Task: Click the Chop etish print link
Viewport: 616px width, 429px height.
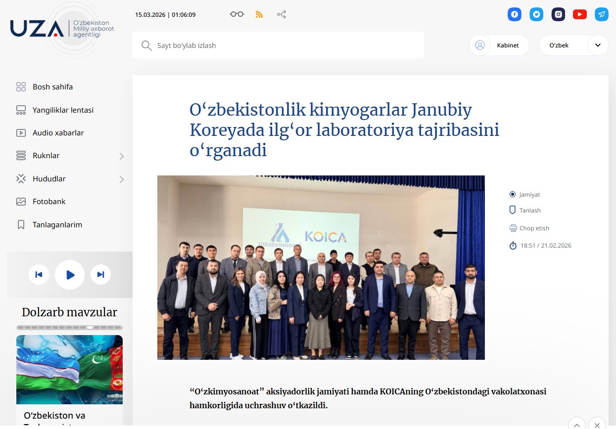Action: click(534, 228)
